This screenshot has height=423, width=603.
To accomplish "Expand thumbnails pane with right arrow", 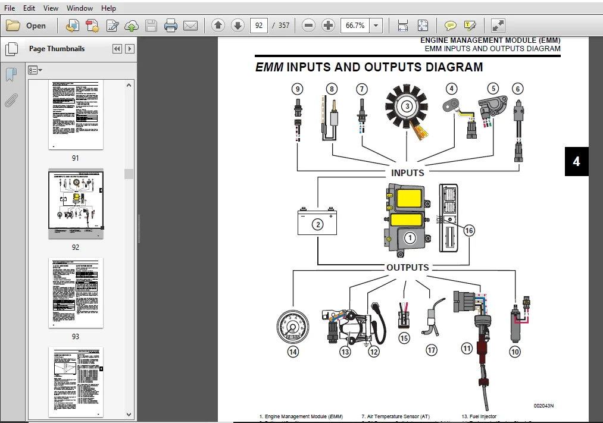I will click(130, 49).
